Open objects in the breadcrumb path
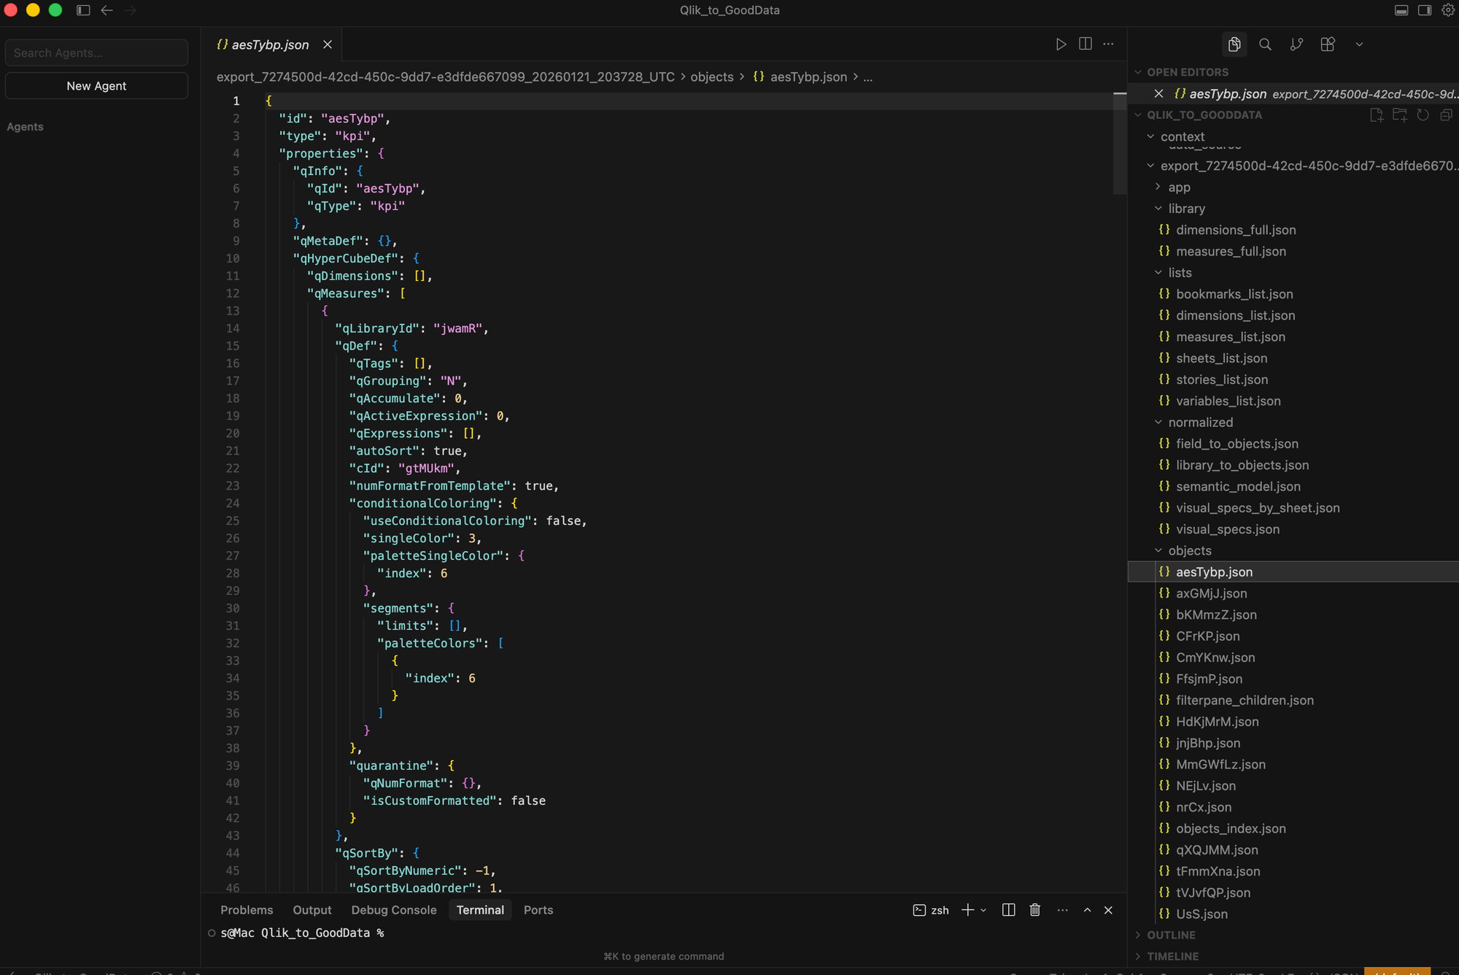 712,77
